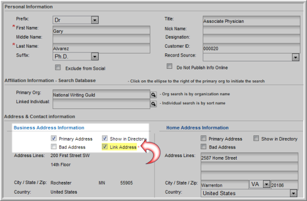Click the Personal Information section heading

click(29, 7)
